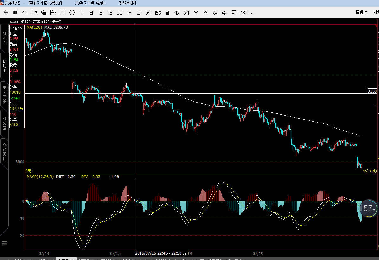This screenshot has width=379, height=260.
Task: Switch to the 合约资料 side tab
Action: click(4, 152)
